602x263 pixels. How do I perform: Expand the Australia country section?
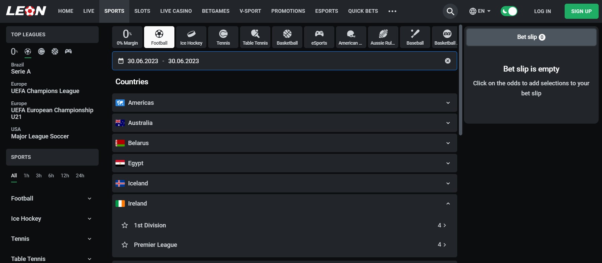(x=285, y=123)
